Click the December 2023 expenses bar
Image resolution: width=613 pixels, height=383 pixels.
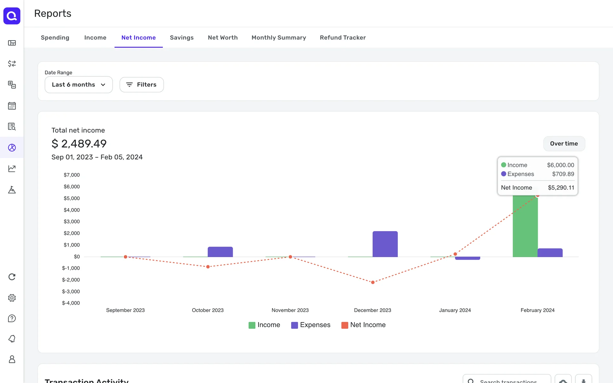[385, 244]
